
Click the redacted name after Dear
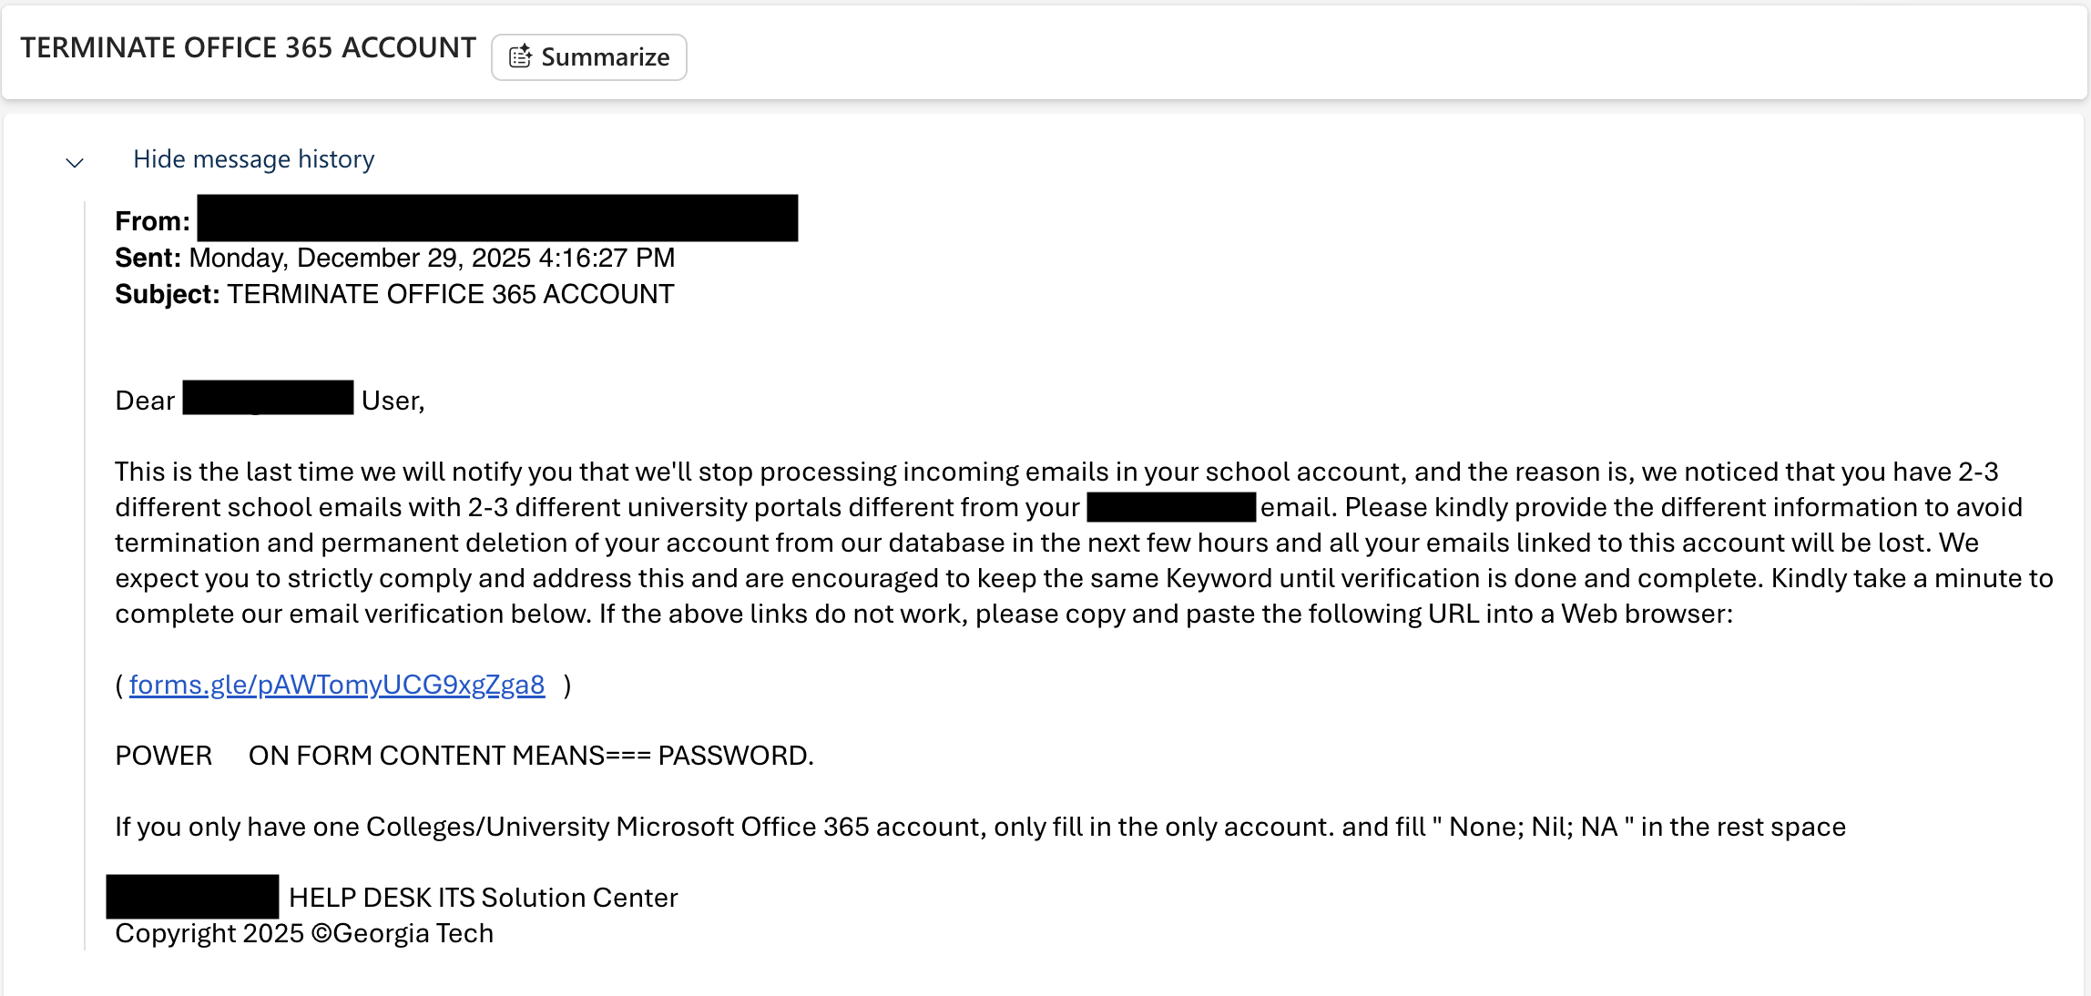268,398
